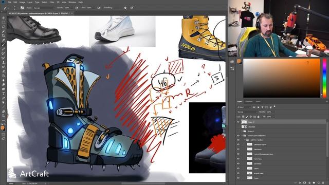Click the vertical hue slider
329x185 pixels.
point(324,78)
